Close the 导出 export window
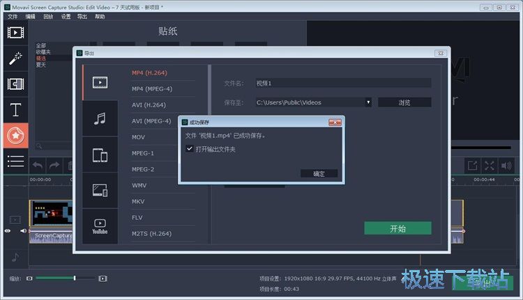The width and height of the screenshot is (523, 300). click(441, 54)
